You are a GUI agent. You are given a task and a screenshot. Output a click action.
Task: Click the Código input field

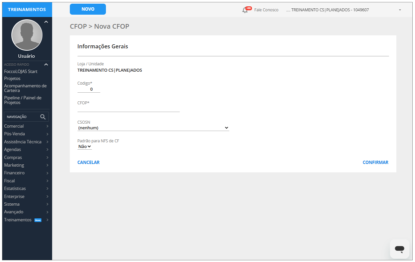coord(89,89)
